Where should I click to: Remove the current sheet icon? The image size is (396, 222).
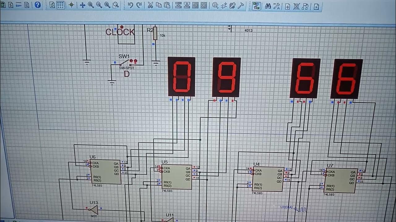click(296, 6)
